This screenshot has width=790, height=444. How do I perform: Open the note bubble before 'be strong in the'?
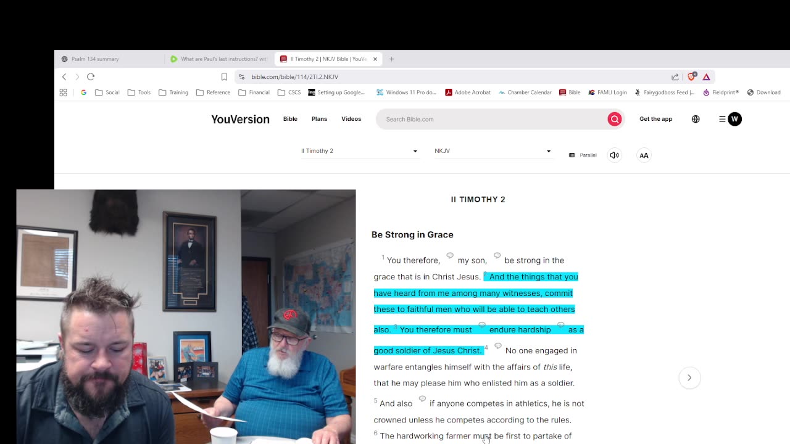point(497,255)
